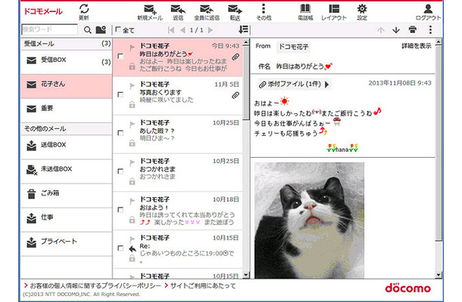Show previous mail with up arrow
462x302 pixels.
coord(381,30)
